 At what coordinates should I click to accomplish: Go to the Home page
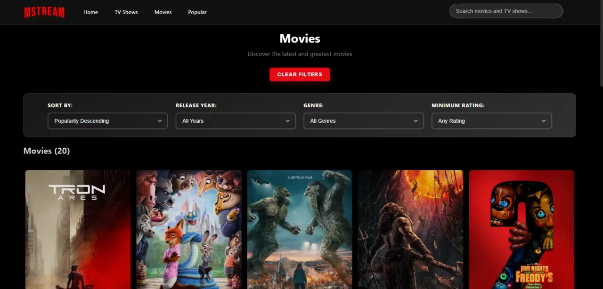90,12
